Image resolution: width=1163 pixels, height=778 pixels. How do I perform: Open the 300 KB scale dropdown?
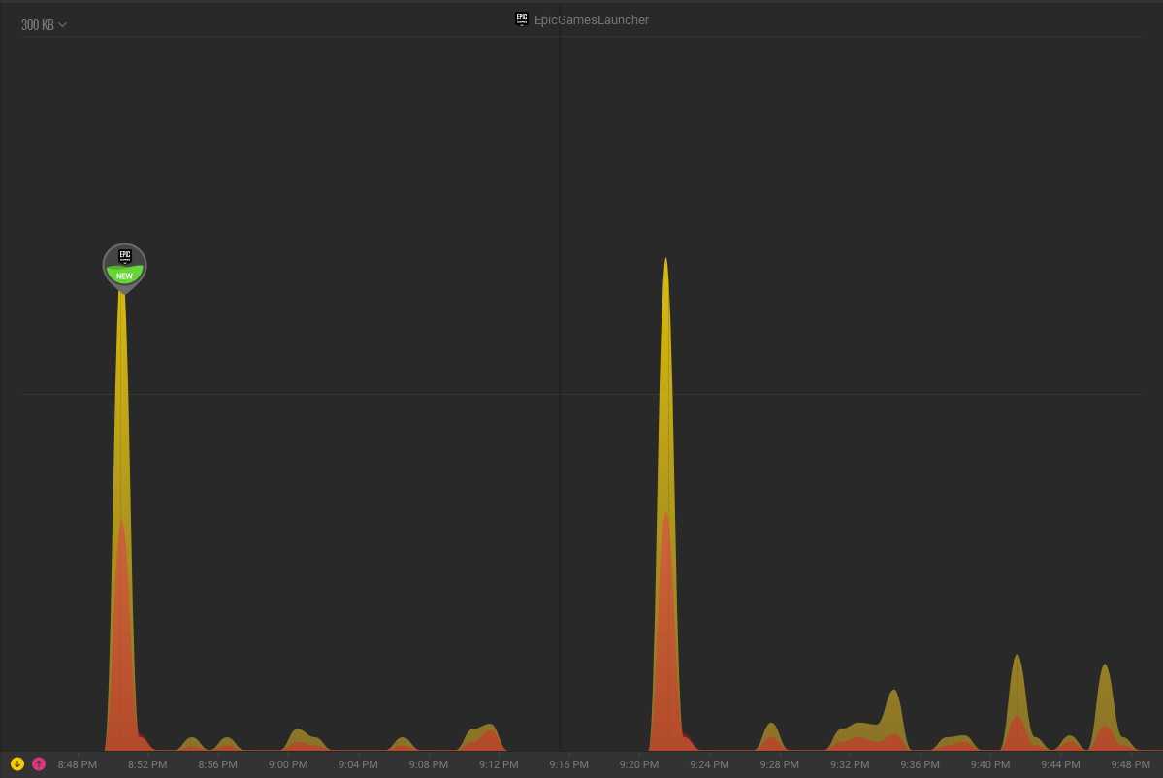(x=44, y=24)
